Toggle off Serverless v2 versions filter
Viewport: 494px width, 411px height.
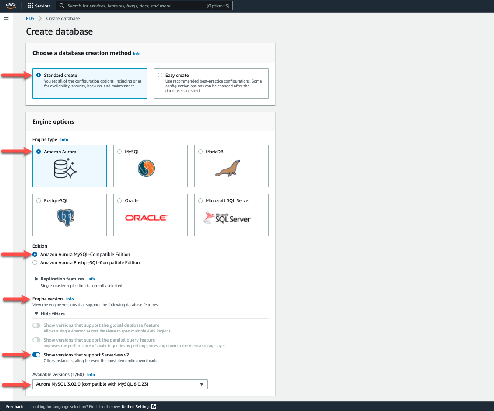click(x=36, y=355)
